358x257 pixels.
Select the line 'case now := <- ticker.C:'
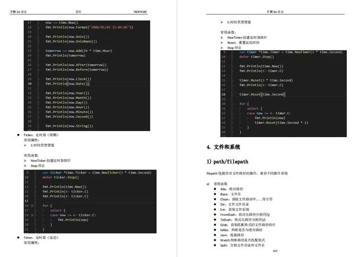pyautogui.click(x=73, y=215)
